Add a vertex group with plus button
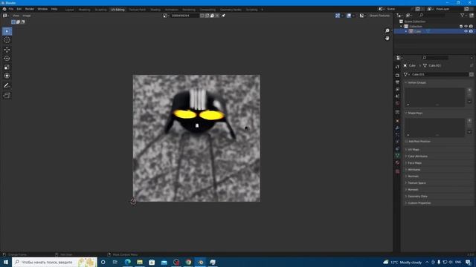Viewport: 476px width, 267px height. click(469, 90)
